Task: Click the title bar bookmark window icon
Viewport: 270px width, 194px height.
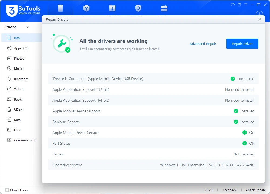Action: 239,5
